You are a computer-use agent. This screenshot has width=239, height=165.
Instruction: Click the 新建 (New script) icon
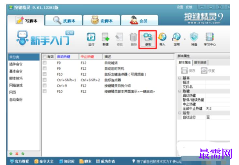pyautogui.click(x=105, y=39)
